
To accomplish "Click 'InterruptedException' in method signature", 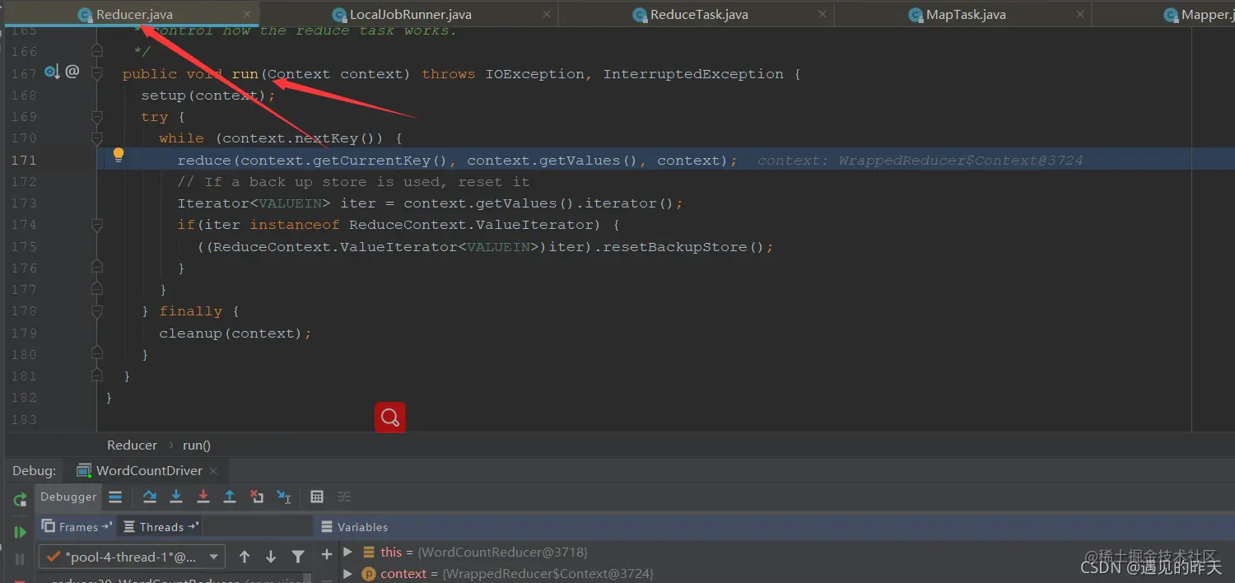I will point(693,74).
